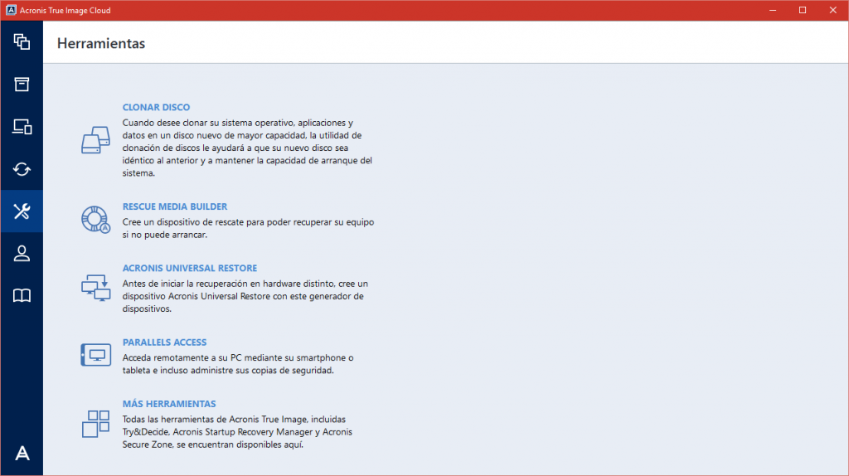Screen dimensions: 849x476
Task: Close the Acronis True Image window
Action: point(832,10)
